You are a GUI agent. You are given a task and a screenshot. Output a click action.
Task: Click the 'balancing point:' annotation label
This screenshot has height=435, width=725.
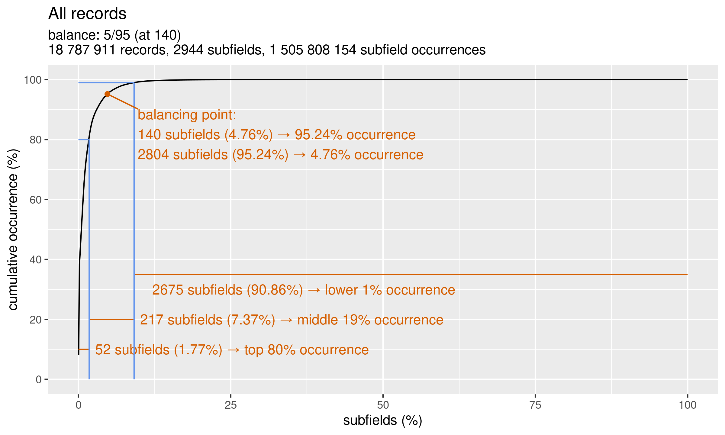pyautogui.click(x=187, y=115)
